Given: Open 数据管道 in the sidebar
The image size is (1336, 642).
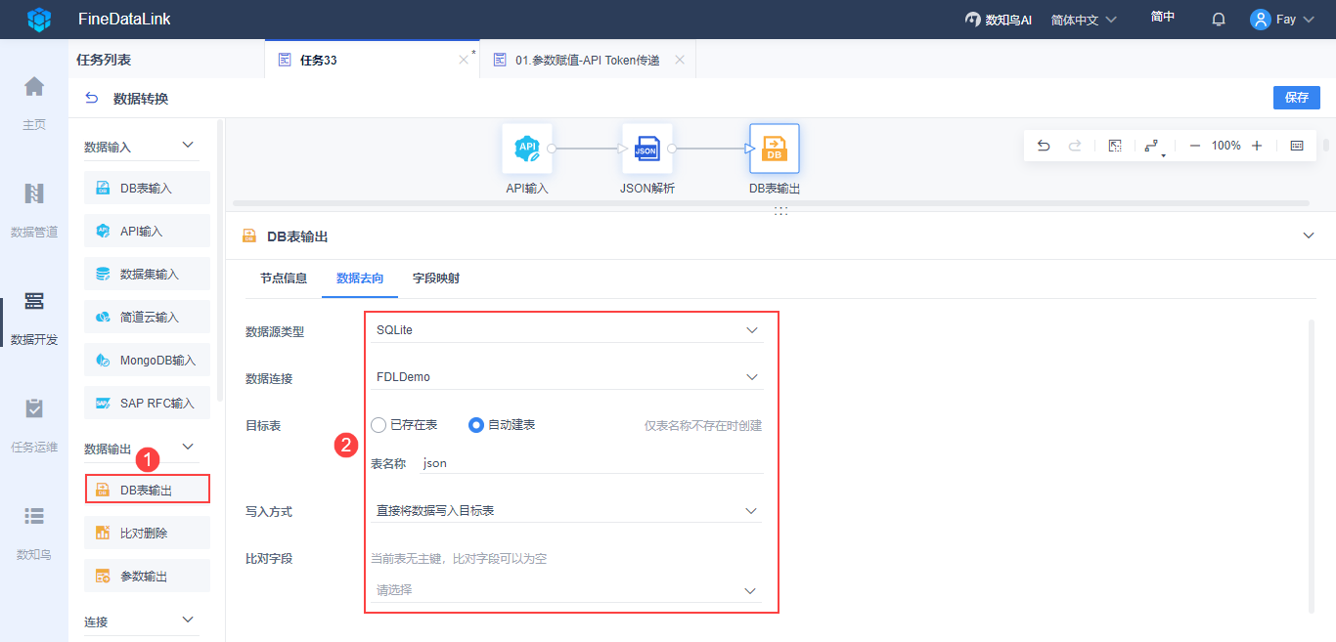Looking at the screenshot, I should [34, 210].
